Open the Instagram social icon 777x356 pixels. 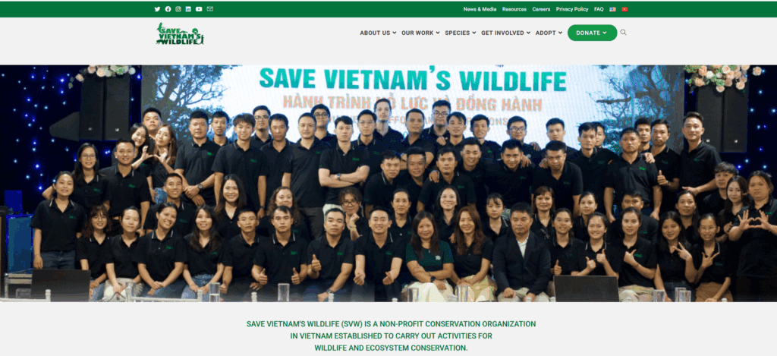[x=178, y=9]
